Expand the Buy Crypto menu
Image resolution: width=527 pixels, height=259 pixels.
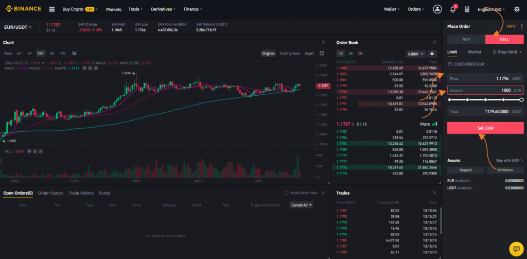[80, 9]
